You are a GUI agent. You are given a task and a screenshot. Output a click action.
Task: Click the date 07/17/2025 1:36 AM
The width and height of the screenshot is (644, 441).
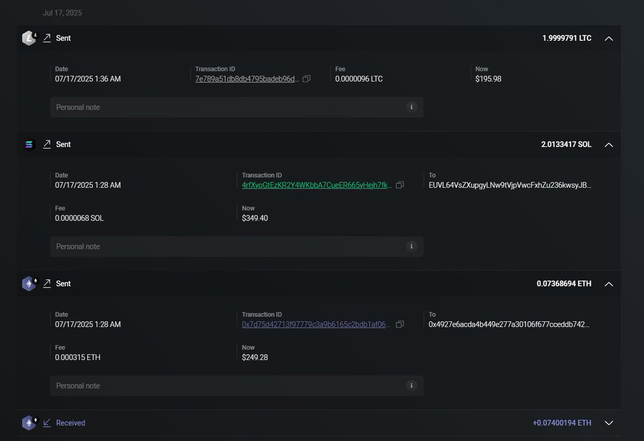[88, 79]
